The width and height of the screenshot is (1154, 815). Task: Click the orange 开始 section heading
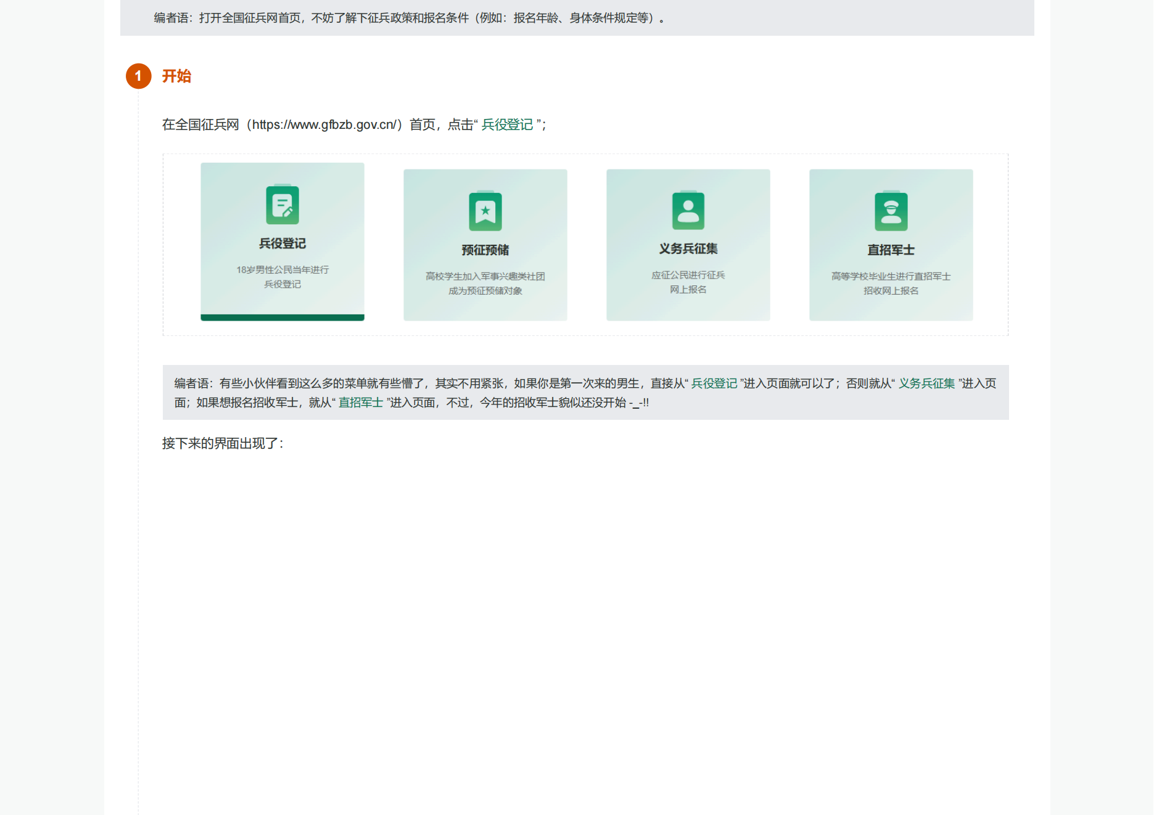176,76
